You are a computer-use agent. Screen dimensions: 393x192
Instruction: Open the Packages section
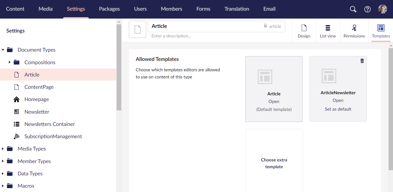pyautogui.click(x=109, y=9)
